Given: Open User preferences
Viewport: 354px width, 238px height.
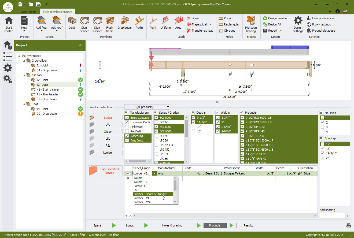Looking at the screenshot, I should [x=321, y=18].
